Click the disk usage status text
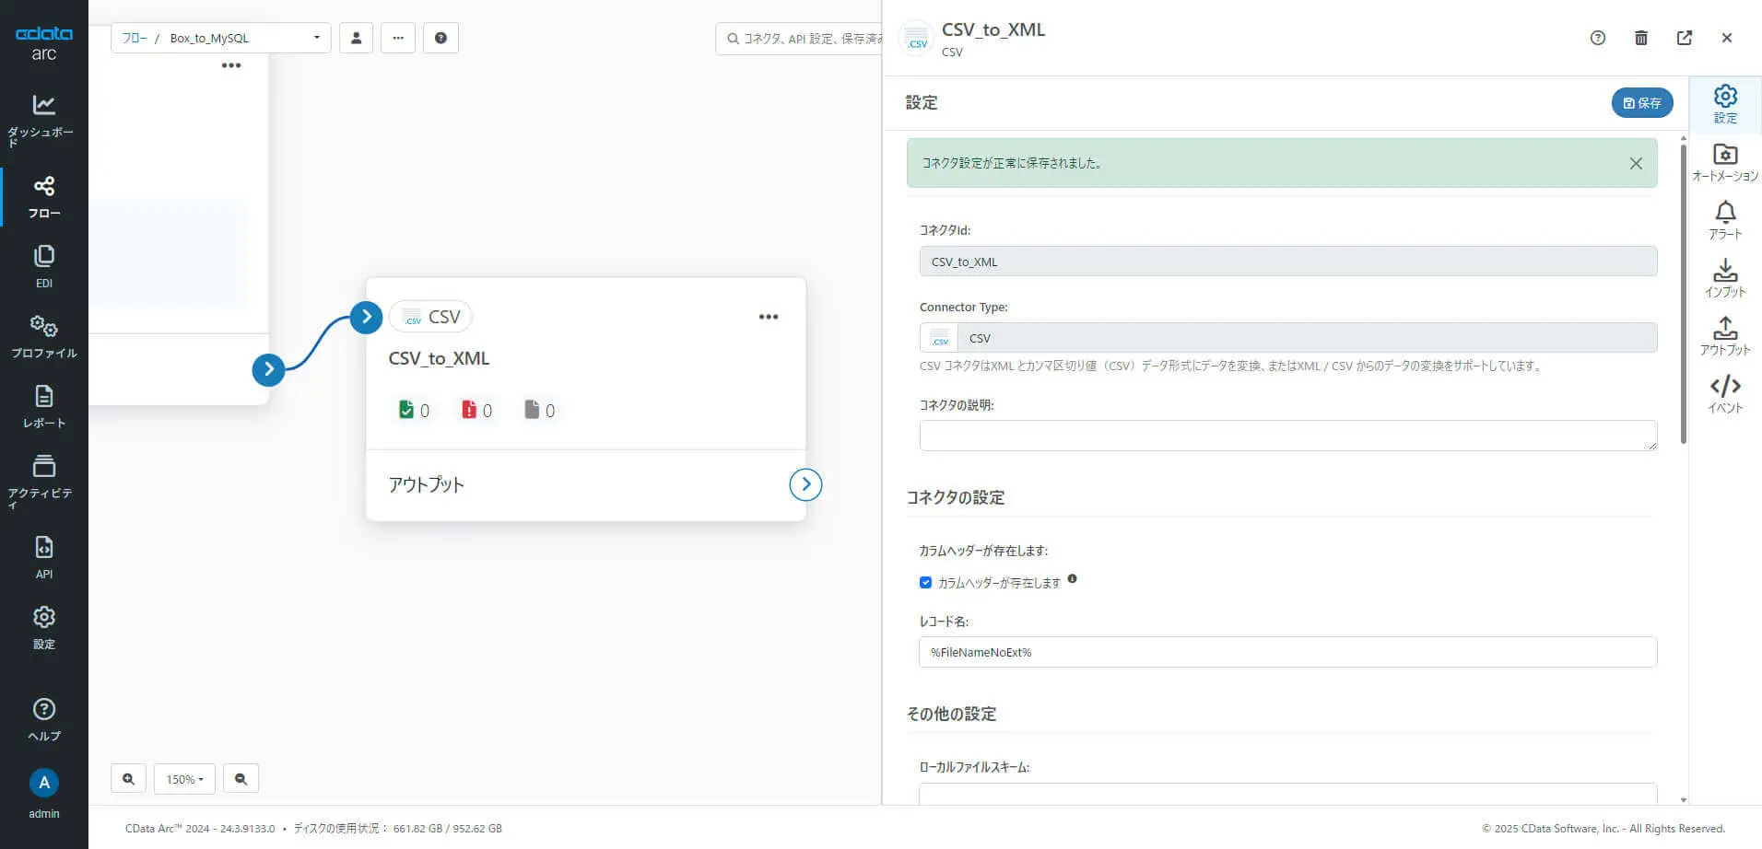 tap(398, 829)
